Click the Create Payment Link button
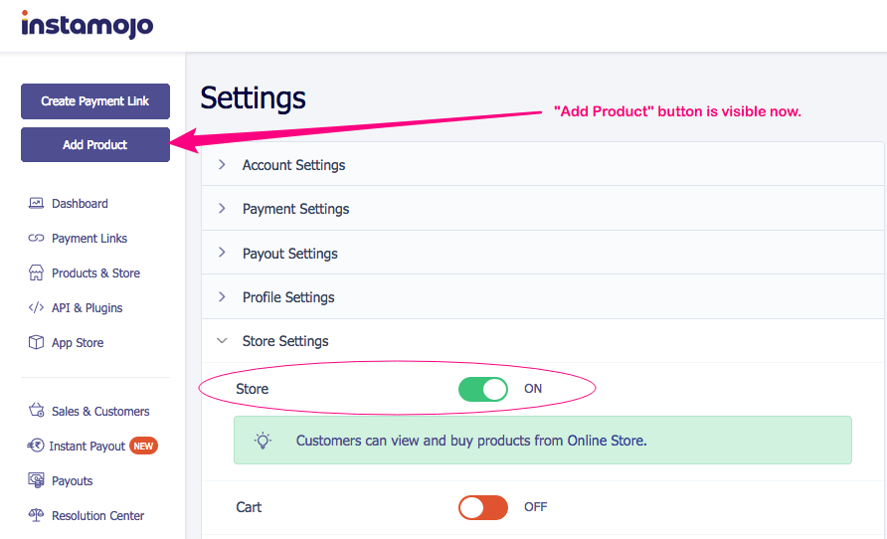Screen dimensions: 887x539 point(95,101)
